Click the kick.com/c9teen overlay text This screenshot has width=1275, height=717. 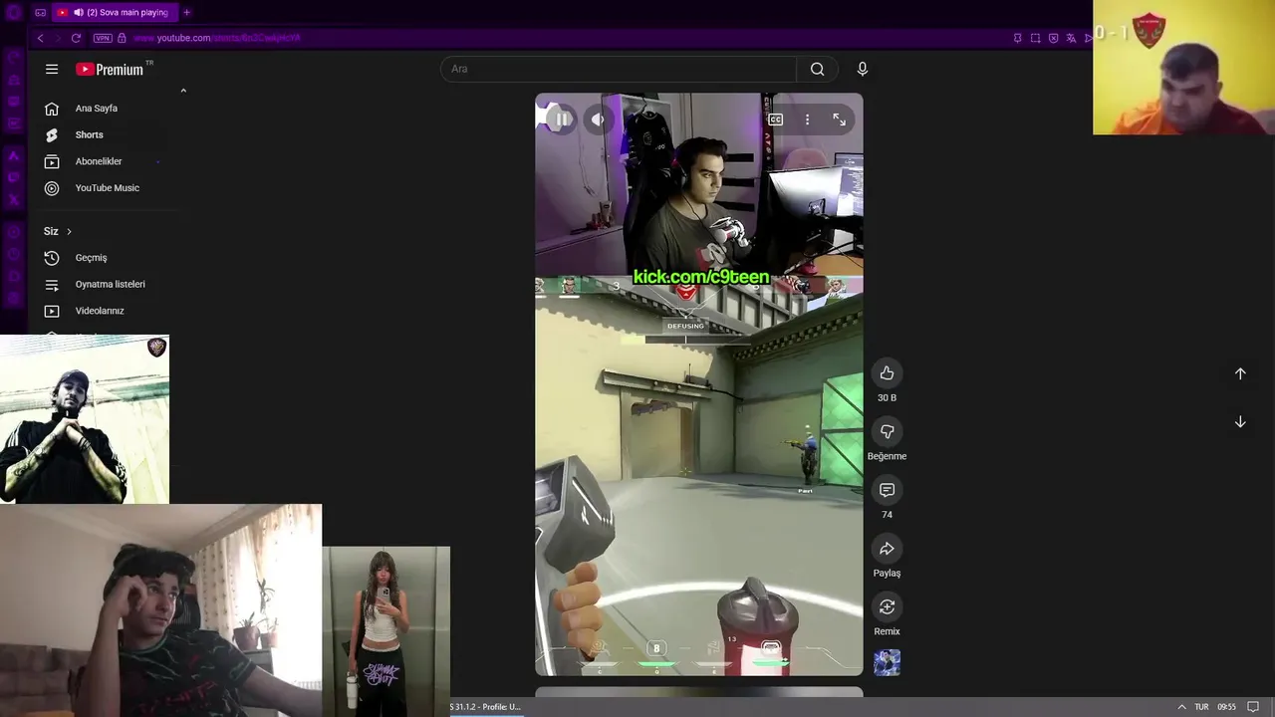click(x=701, y=277)
